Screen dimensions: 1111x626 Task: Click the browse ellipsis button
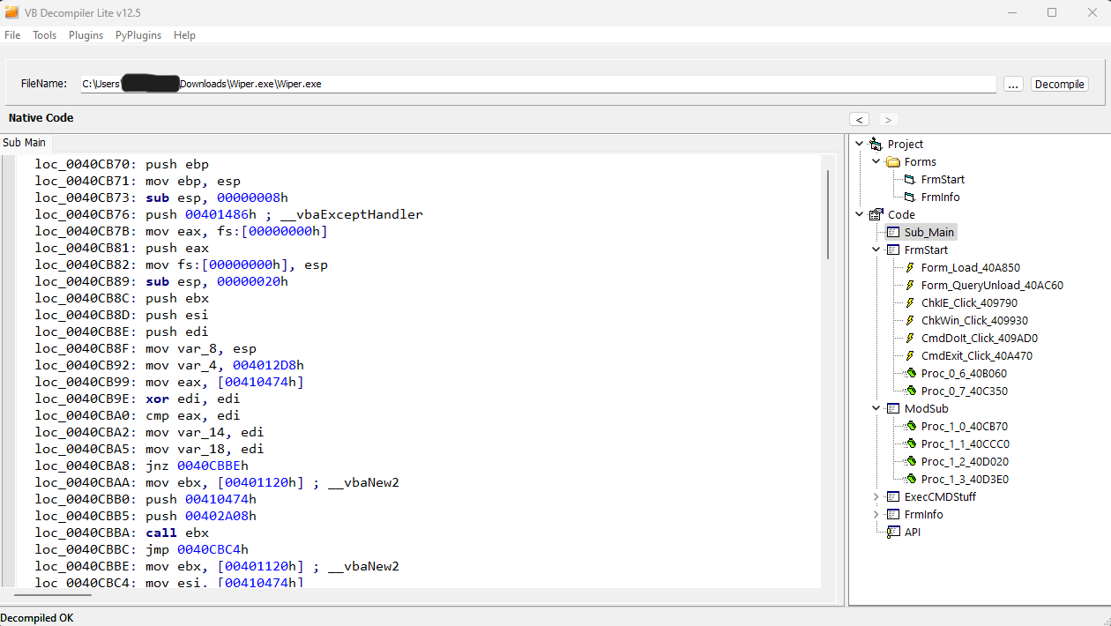pyautogui.click(x=1013, y=84)
